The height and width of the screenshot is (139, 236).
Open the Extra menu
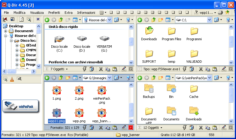click(x=68, y=13)
